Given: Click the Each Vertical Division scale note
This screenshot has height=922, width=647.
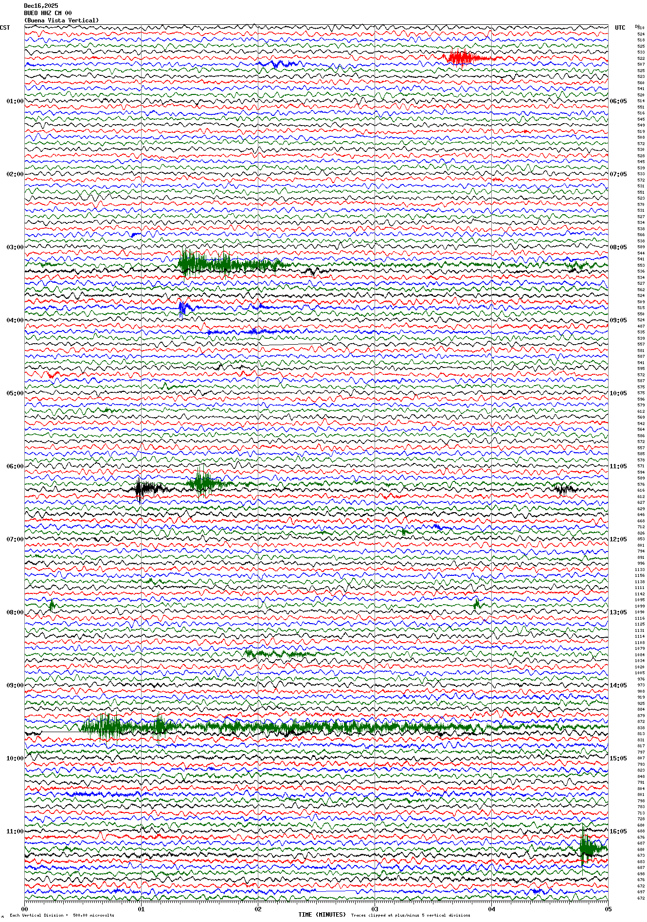Looking at the screenshot, I should click(x=62, y=915).
